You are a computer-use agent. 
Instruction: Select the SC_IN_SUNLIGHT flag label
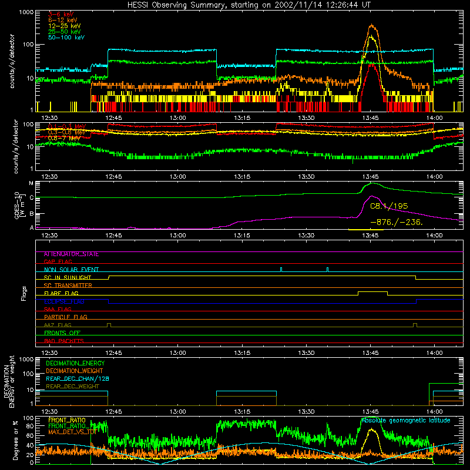[x=68, y=277]
